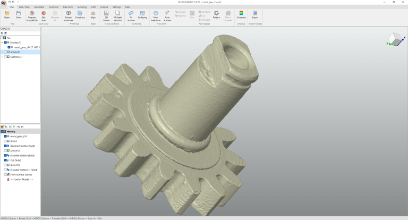
Task: Run the Auto Surface tool
Action: coord(167,16)
